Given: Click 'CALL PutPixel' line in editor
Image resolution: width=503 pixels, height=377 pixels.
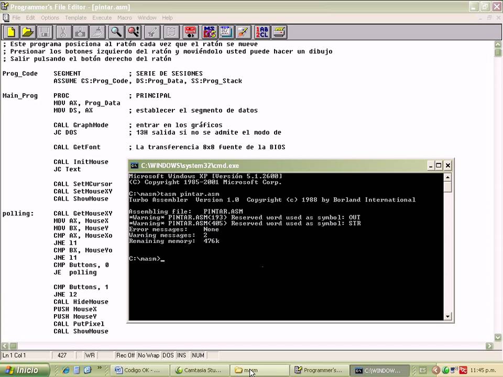Looking at the screenshot, I should click(x=79, y=324).
